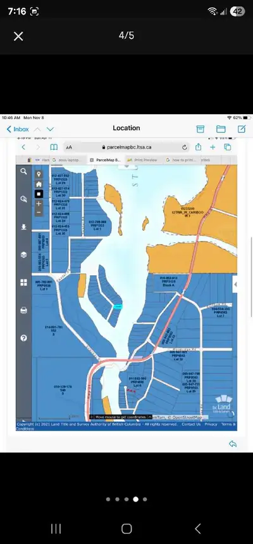Click the download icon in the map sidebar
This screenshot has width=253, height=544.
pyautogui.click(x=23, y=227)
